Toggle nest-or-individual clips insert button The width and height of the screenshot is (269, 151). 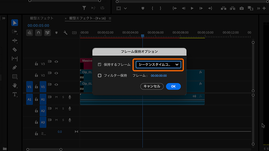coord(29,33)
